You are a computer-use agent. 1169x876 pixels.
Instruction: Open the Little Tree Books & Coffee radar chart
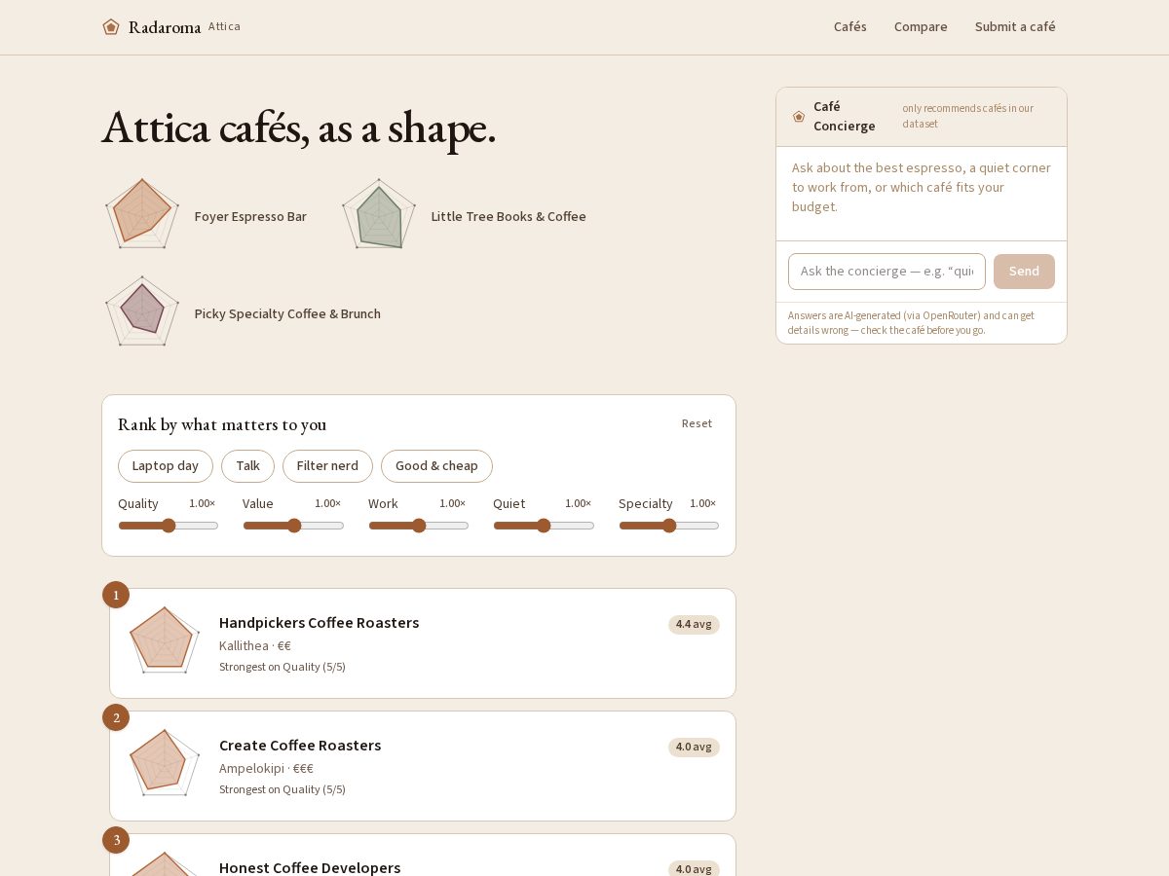[379, 214]
